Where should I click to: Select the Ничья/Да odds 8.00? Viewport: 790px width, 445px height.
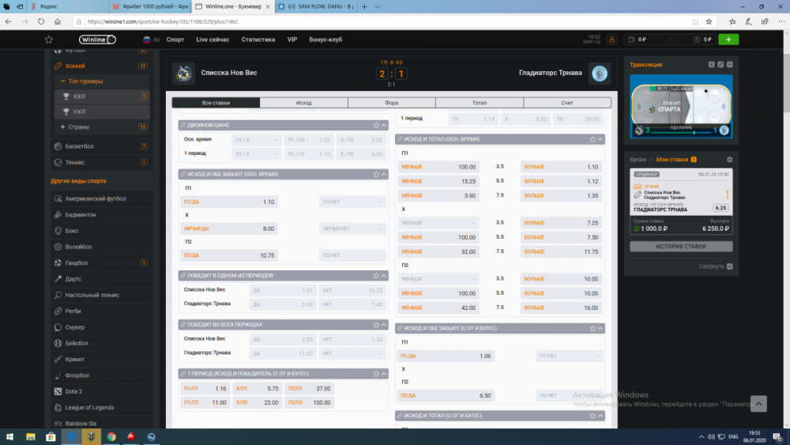click(x=230, y=228)
